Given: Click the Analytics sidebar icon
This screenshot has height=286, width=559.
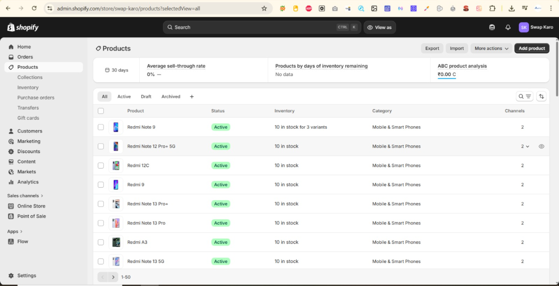Looking at the screenshot, I should pos(11,182).
